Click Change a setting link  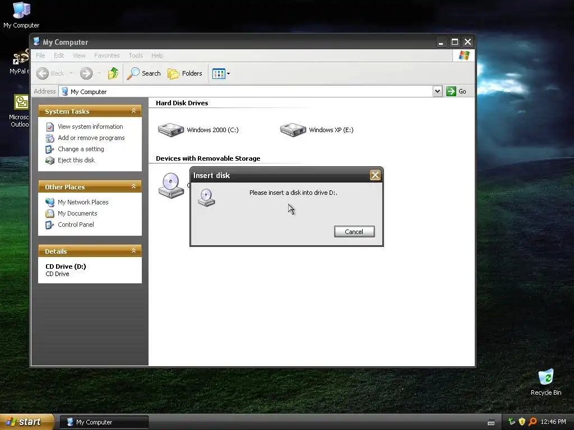tap(81, 149)
